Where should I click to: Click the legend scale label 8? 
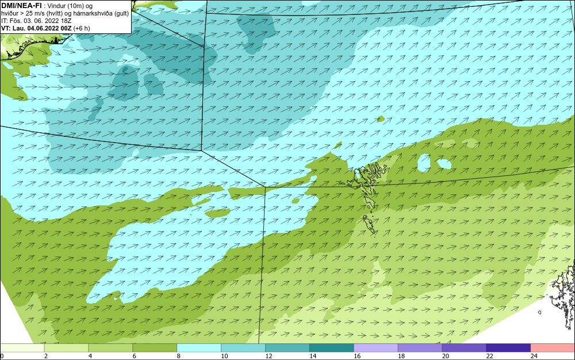click(x=179, y=356)
